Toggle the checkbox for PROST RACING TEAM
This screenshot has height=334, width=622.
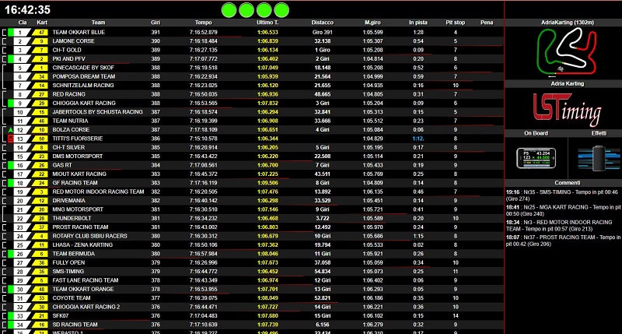pos(5,227)
